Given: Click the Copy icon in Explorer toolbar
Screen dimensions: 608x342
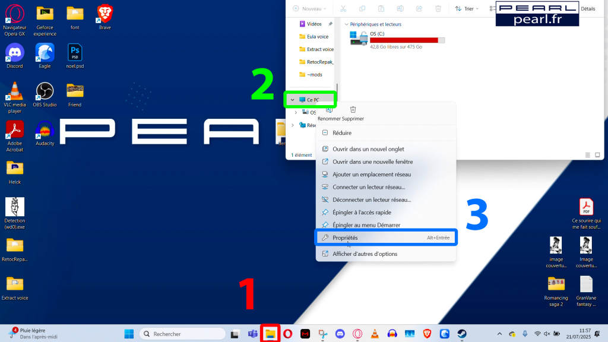Looking at the screenshot, I should point(362,8).
